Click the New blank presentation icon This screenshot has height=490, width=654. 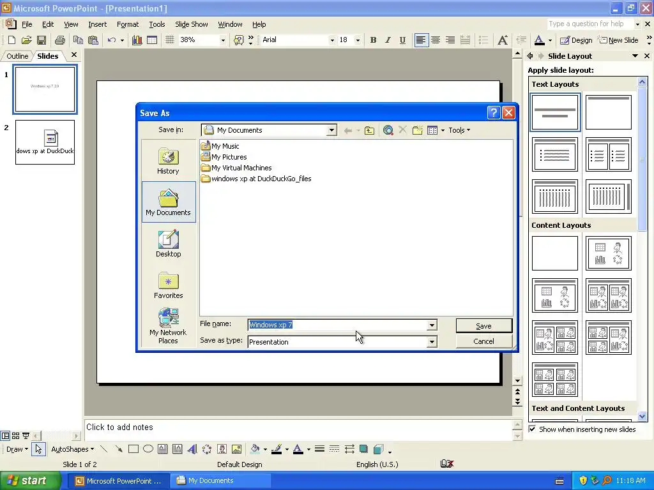click(11, 40)
